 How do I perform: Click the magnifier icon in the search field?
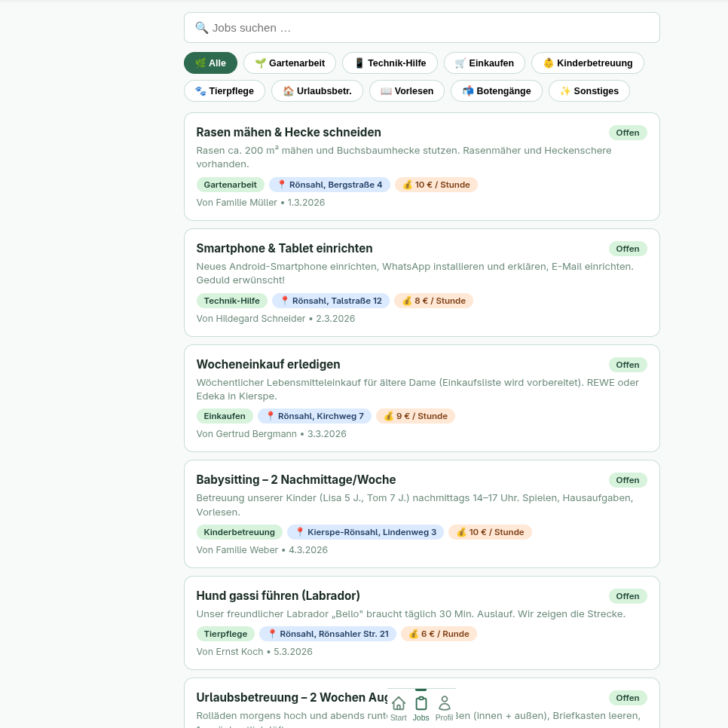(x=201, y=28)
